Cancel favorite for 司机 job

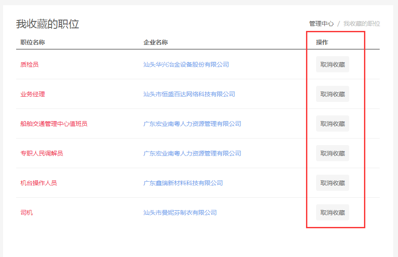tap(333, 213)
